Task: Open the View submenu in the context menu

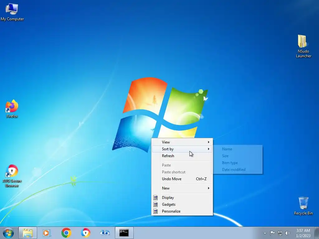Action: click(x=182, y=142)
